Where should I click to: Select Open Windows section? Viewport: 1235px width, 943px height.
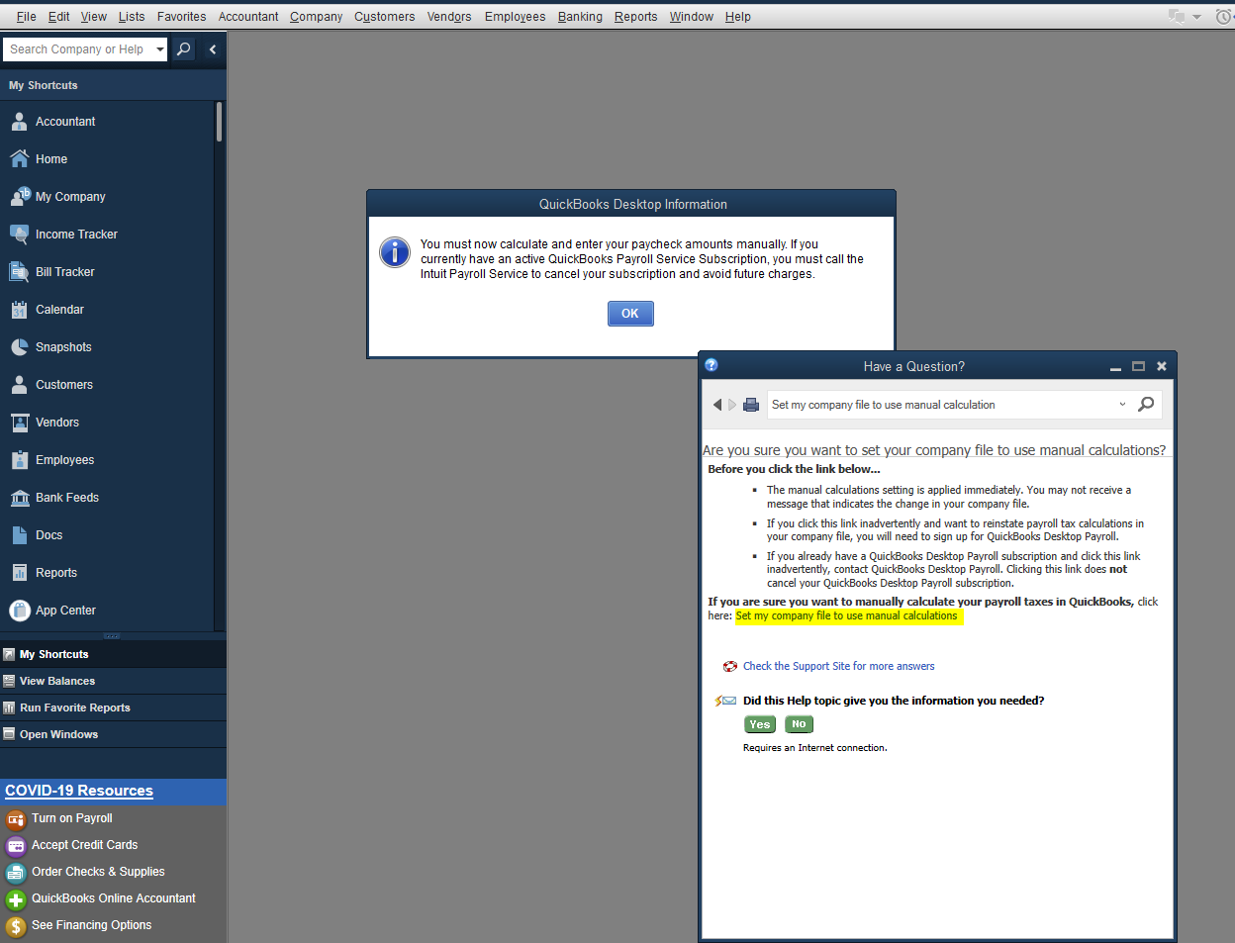pos(113,734)
